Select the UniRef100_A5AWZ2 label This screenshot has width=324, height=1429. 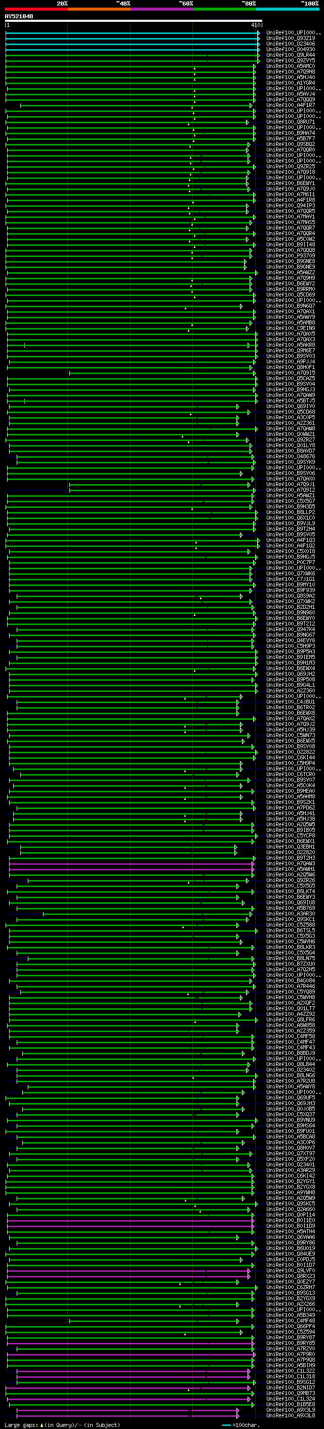click(x=291, y=272)
